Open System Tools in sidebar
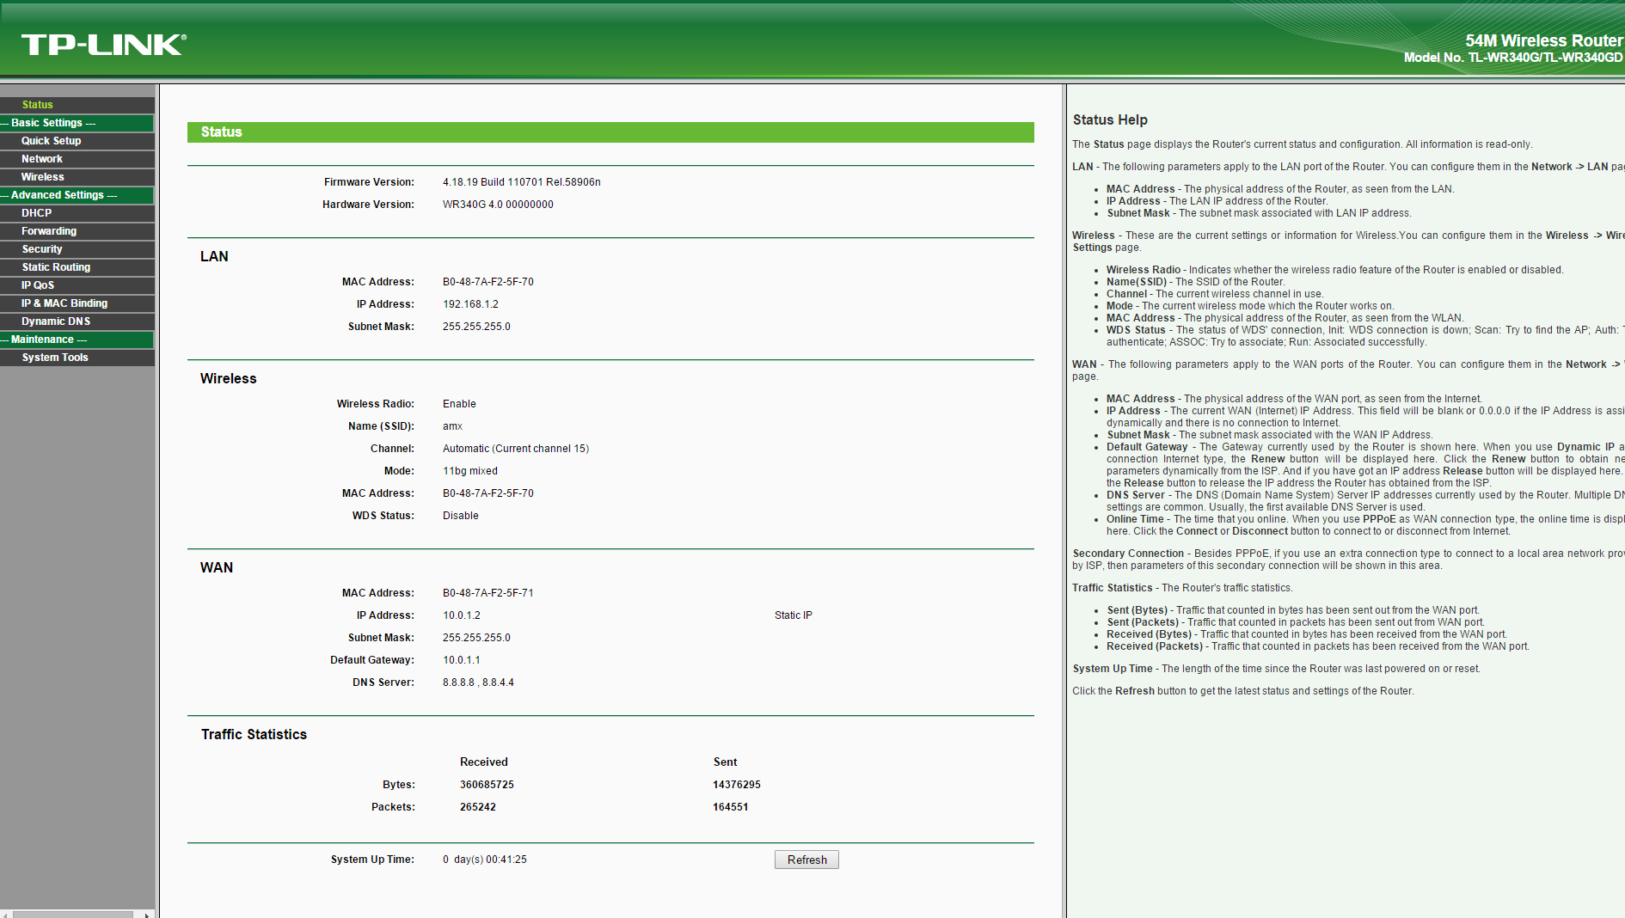This screenshot has width=1625, height=918. click(55, 358)
